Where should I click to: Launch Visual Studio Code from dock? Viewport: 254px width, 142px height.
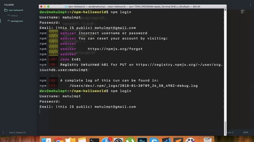pyautogui.click(x=166, y=140)
